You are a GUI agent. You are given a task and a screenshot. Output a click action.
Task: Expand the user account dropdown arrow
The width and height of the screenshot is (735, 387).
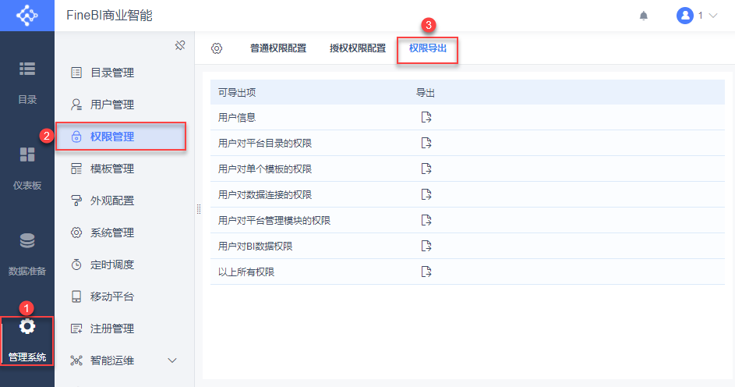tap(713, 16)
